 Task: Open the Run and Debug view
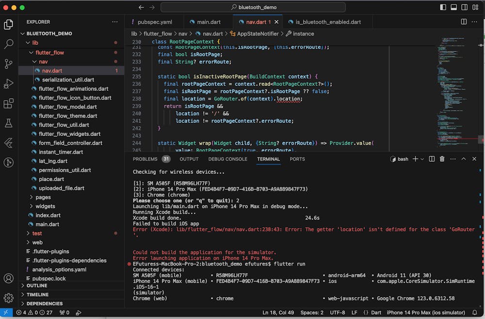(8, 84)
